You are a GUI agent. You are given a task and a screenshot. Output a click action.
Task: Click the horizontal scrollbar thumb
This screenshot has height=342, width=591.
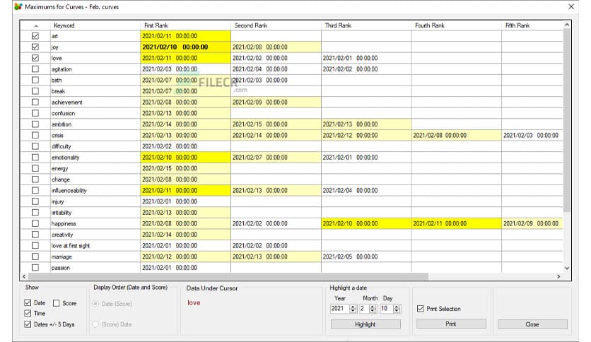coord(228,276)
